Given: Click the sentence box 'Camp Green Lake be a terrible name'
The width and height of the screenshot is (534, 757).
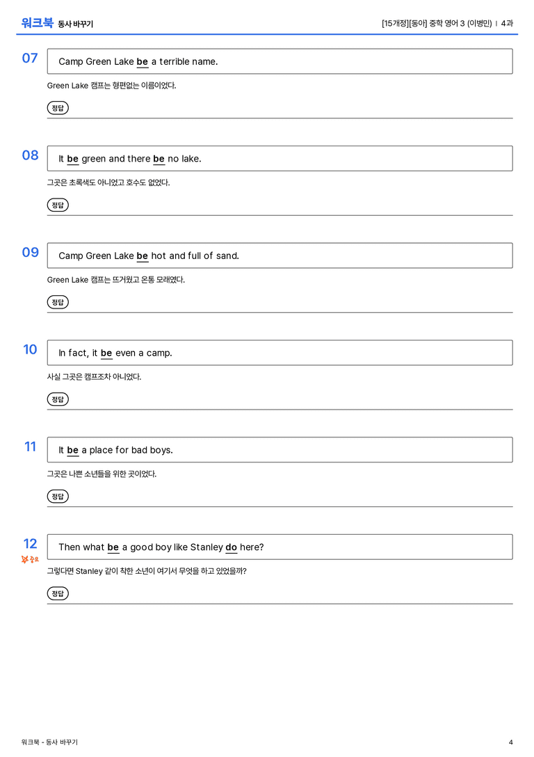Looking at the screenshot, I should point(280,61).
